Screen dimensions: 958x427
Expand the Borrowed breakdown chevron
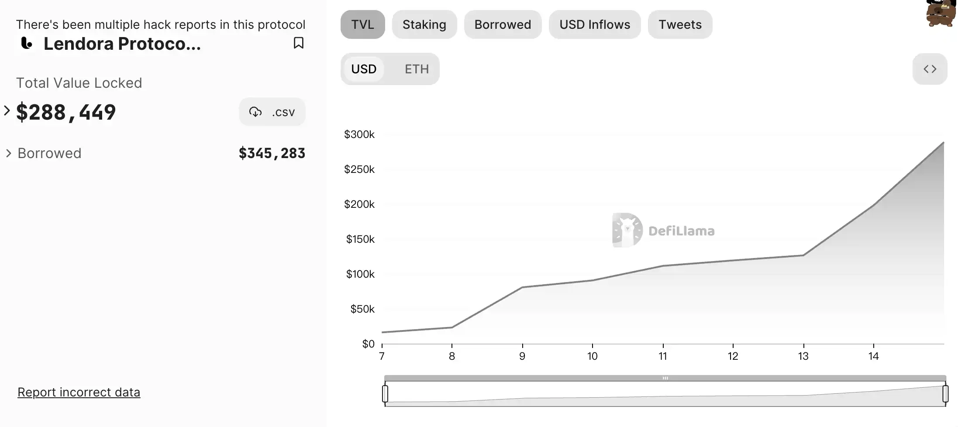[x=8, y=153]
